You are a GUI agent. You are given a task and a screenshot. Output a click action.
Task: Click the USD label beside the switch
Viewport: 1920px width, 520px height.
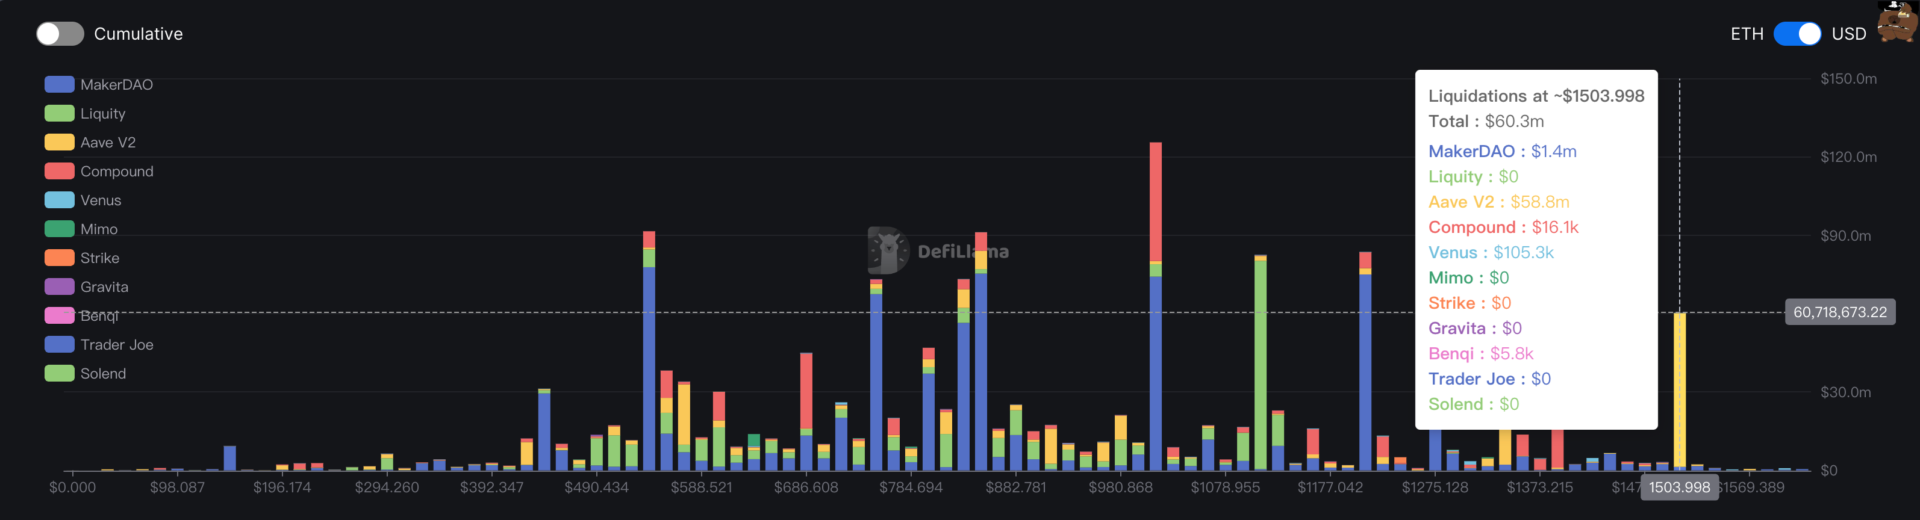tap(1848, 34)
